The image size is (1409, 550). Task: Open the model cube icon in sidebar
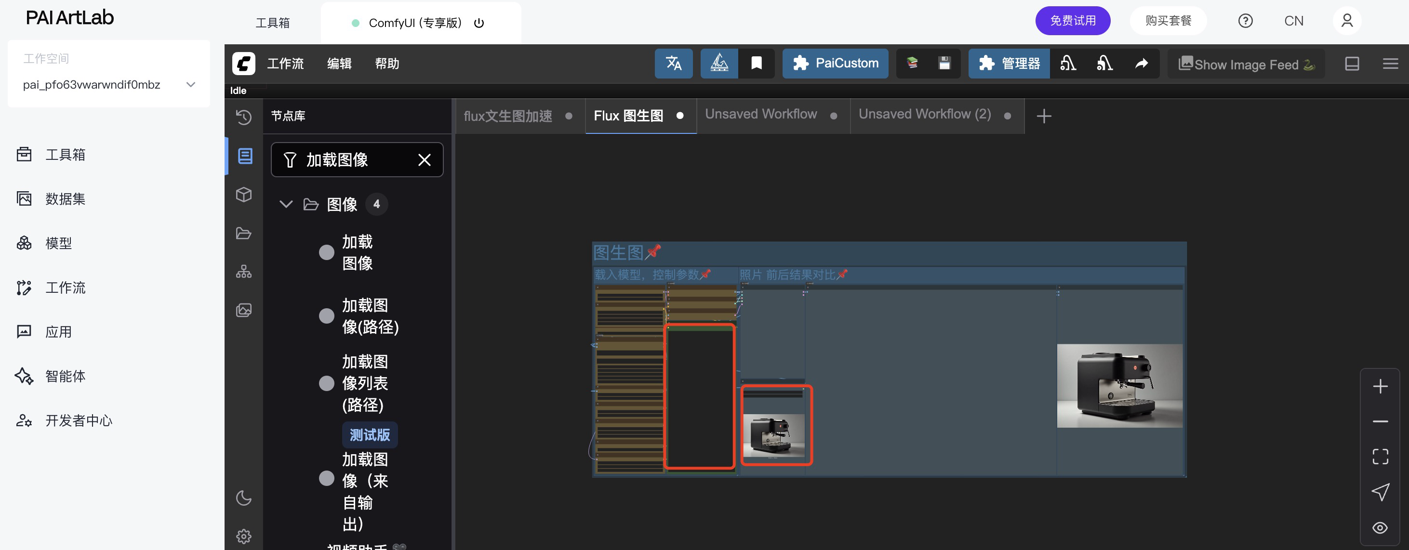pyautogui.click(x=244, y=194)
